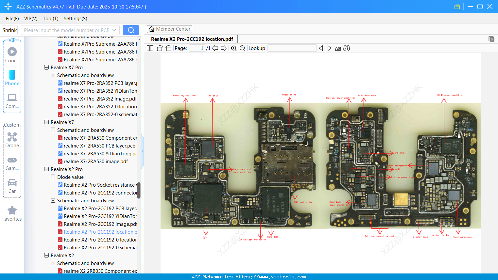This screenshot has width=498, height=280.
Task: Click the blue search button
Action: pos(131,30)
